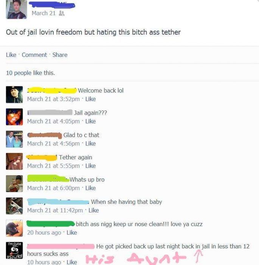This screenshot has height=265, width=259.
Task: Open avatar of the "Jail again???" commenter
Action: point(14,117)
